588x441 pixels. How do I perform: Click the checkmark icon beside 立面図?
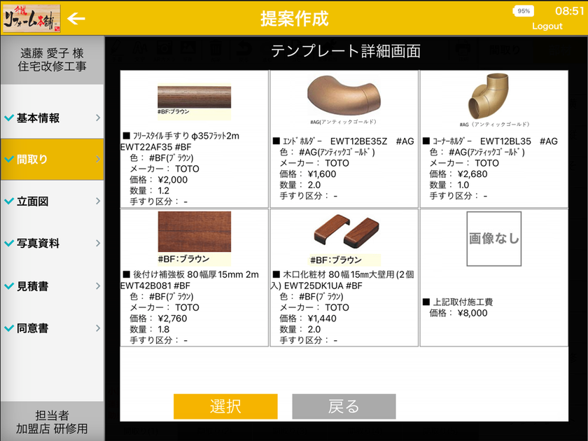point(9,201)
